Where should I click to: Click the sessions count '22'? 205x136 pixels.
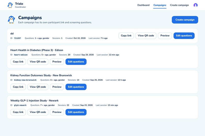pos(68,105)
